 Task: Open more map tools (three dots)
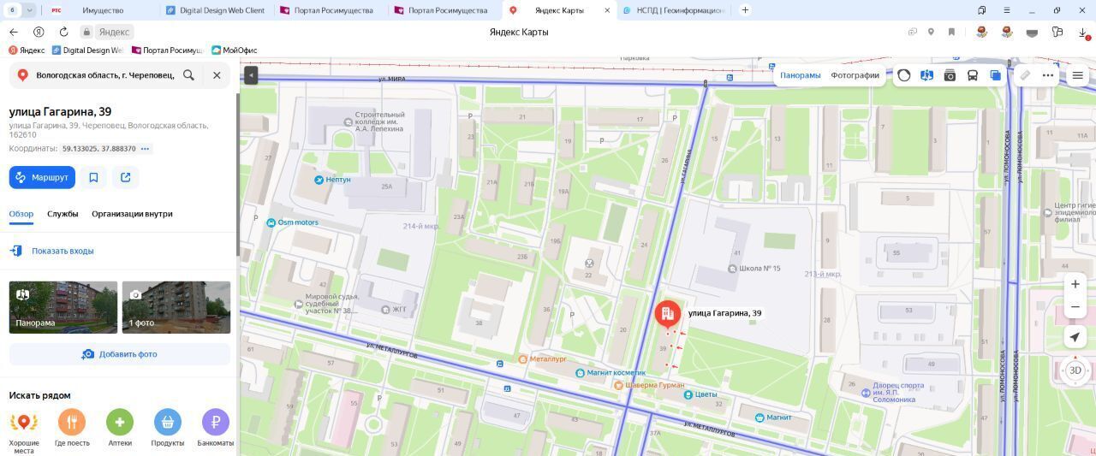coord(1048,75)
